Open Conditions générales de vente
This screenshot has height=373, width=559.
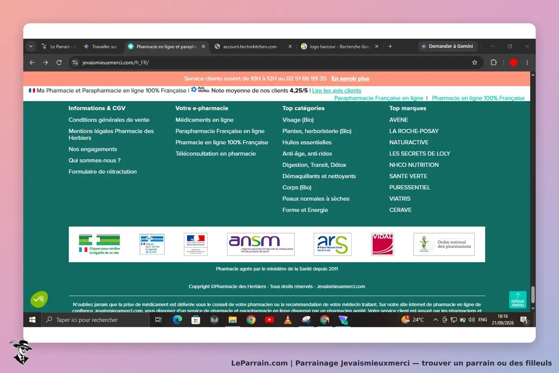[109, 120]
